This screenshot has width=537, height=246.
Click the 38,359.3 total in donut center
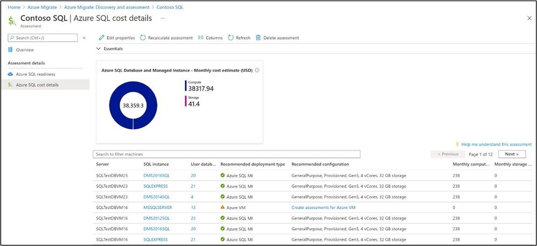(x=133, y=106)
